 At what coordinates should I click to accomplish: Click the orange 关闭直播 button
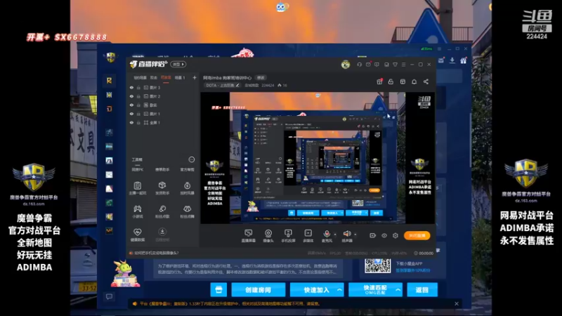(x=417, y=235)
